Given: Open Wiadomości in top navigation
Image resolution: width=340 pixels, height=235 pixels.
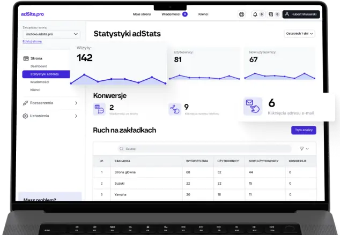Looking at the screenshot, I should 172,14.
